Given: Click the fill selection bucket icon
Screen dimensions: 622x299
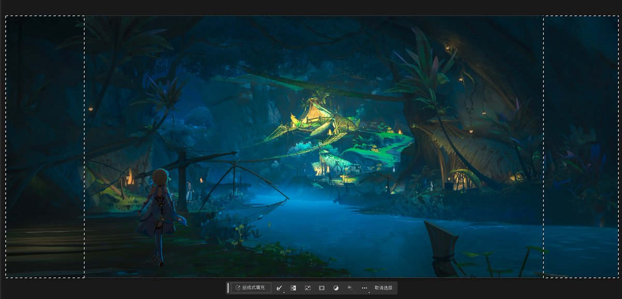Looking at the screenshot, I should (x=350, y=288).
